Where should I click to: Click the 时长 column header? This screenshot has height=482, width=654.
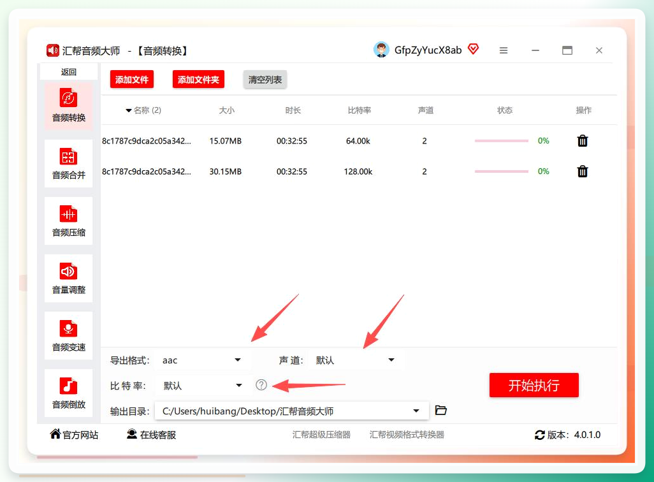[293, 110]
